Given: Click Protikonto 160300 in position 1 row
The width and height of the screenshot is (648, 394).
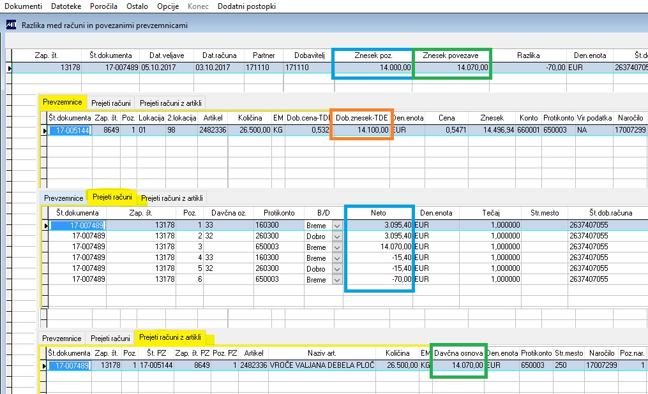Looking at the screenshot, I should pyautogui.click(x=279, y=225).
